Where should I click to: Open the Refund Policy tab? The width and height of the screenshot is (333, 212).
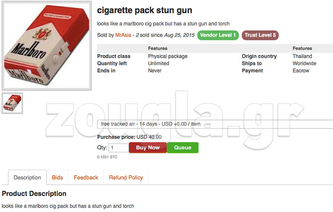coord(126,177)
